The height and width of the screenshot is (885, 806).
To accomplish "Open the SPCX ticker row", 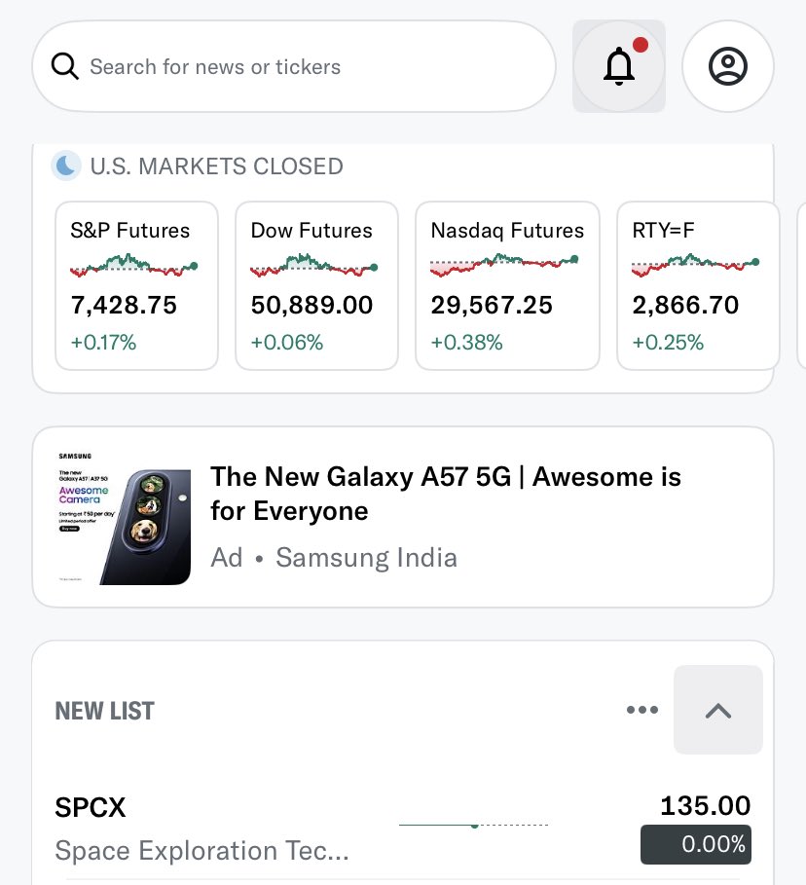I will [x=402, y=828].
